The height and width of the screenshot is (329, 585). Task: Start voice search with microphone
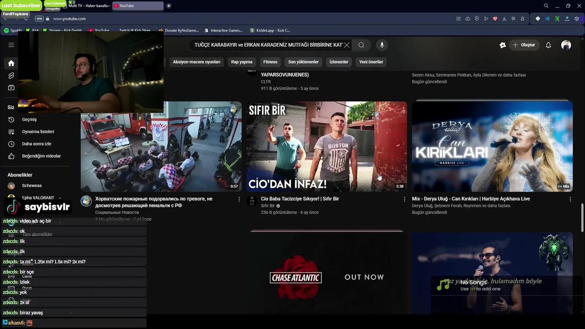[382, 45]
